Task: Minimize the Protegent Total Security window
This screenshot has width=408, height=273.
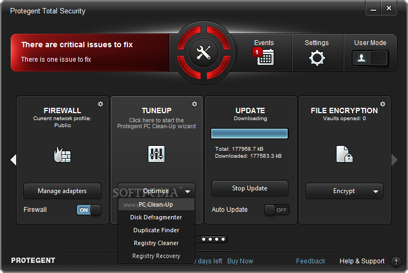Action: [x=374, y=9]
